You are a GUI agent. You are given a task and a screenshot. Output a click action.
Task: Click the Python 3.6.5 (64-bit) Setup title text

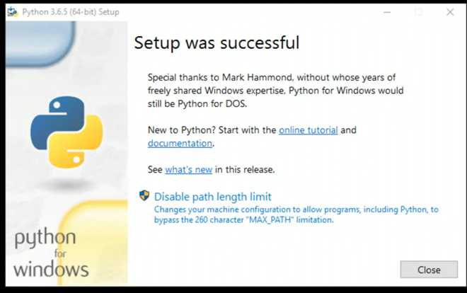(71, 12)
